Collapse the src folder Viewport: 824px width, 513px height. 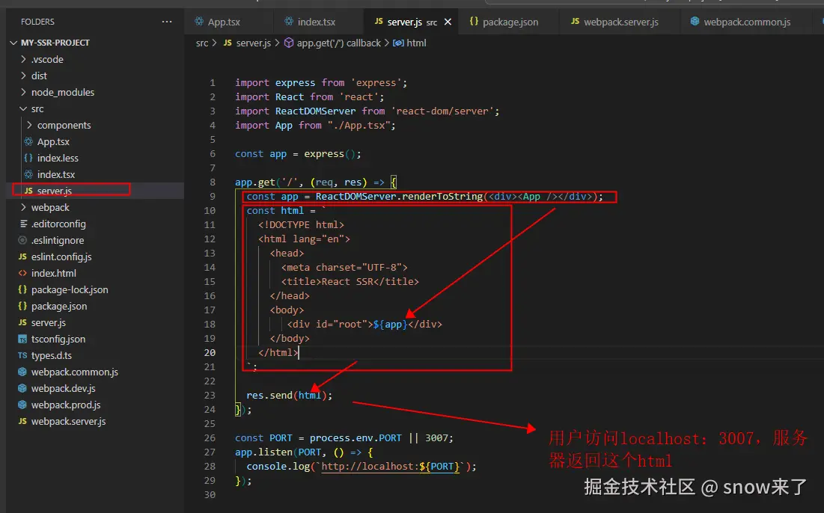pos(23,108)
